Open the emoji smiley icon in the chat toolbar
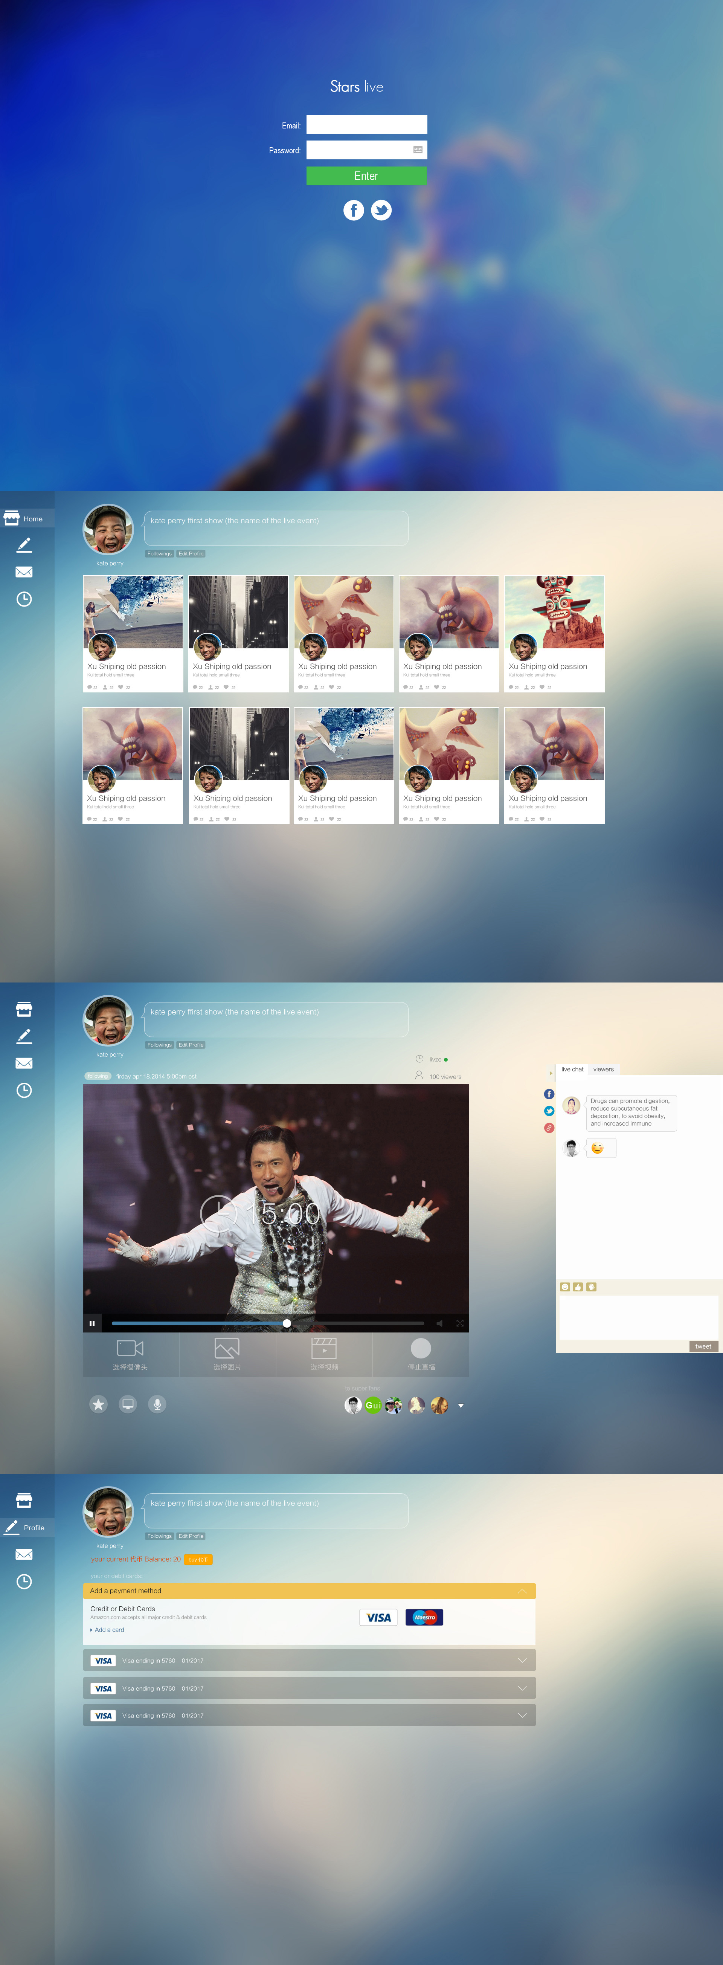 tap(565, 1287)
